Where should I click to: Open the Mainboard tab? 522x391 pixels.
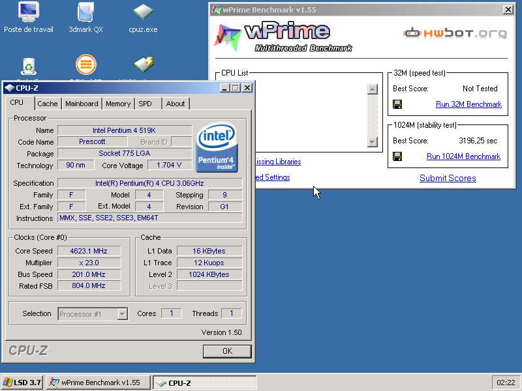click(x=82, y=104)
